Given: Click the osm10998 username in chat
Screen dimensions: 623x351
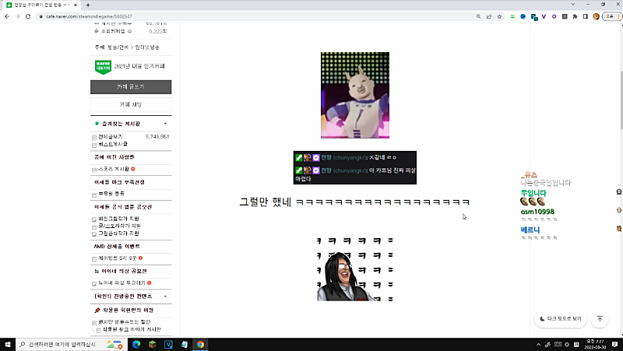Looking at the screenshot, I should point(537,212).
